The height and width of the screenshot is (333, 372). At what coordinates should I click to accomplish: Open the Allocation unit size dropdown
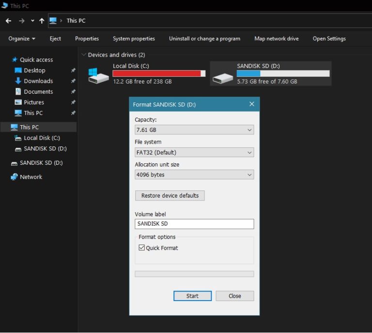coord(194,175)
